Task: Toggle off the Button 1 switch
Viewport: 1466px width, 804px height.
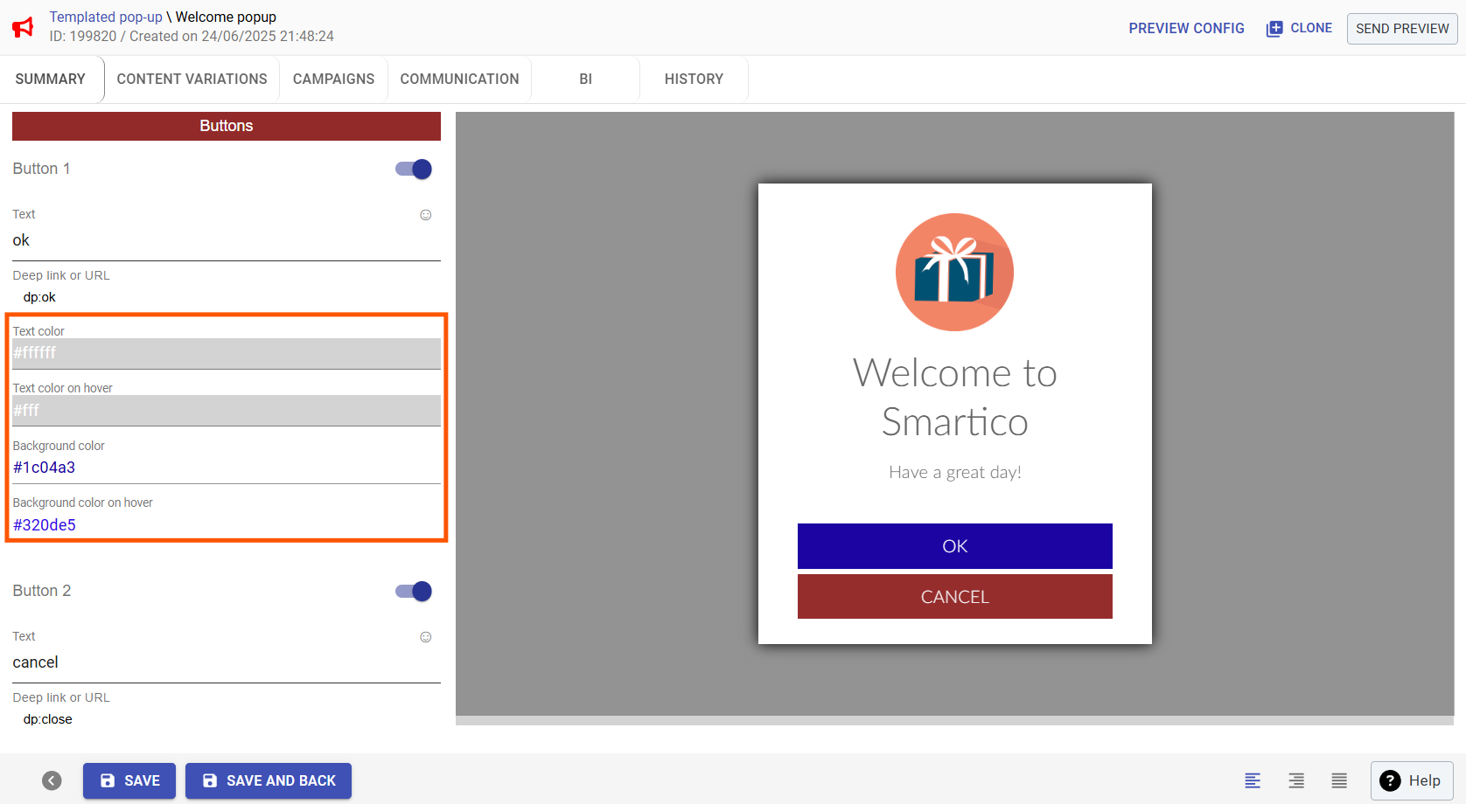Action: 414,169
